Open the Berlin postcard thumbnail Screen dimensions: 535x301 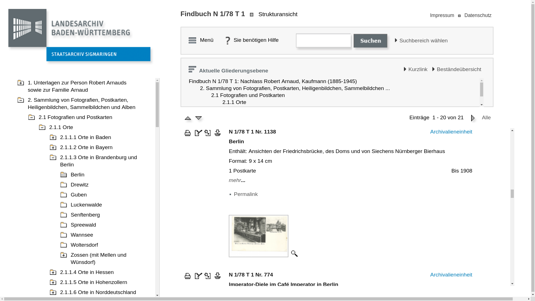[258, 236]
